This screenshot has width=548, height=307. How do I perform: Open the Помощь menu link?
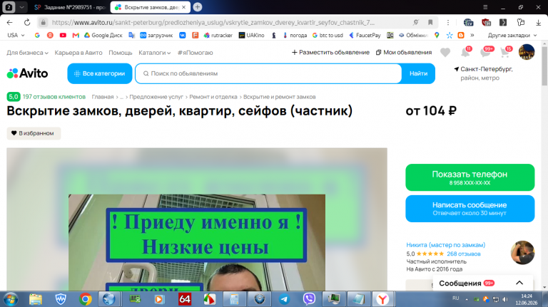[120, 53]
